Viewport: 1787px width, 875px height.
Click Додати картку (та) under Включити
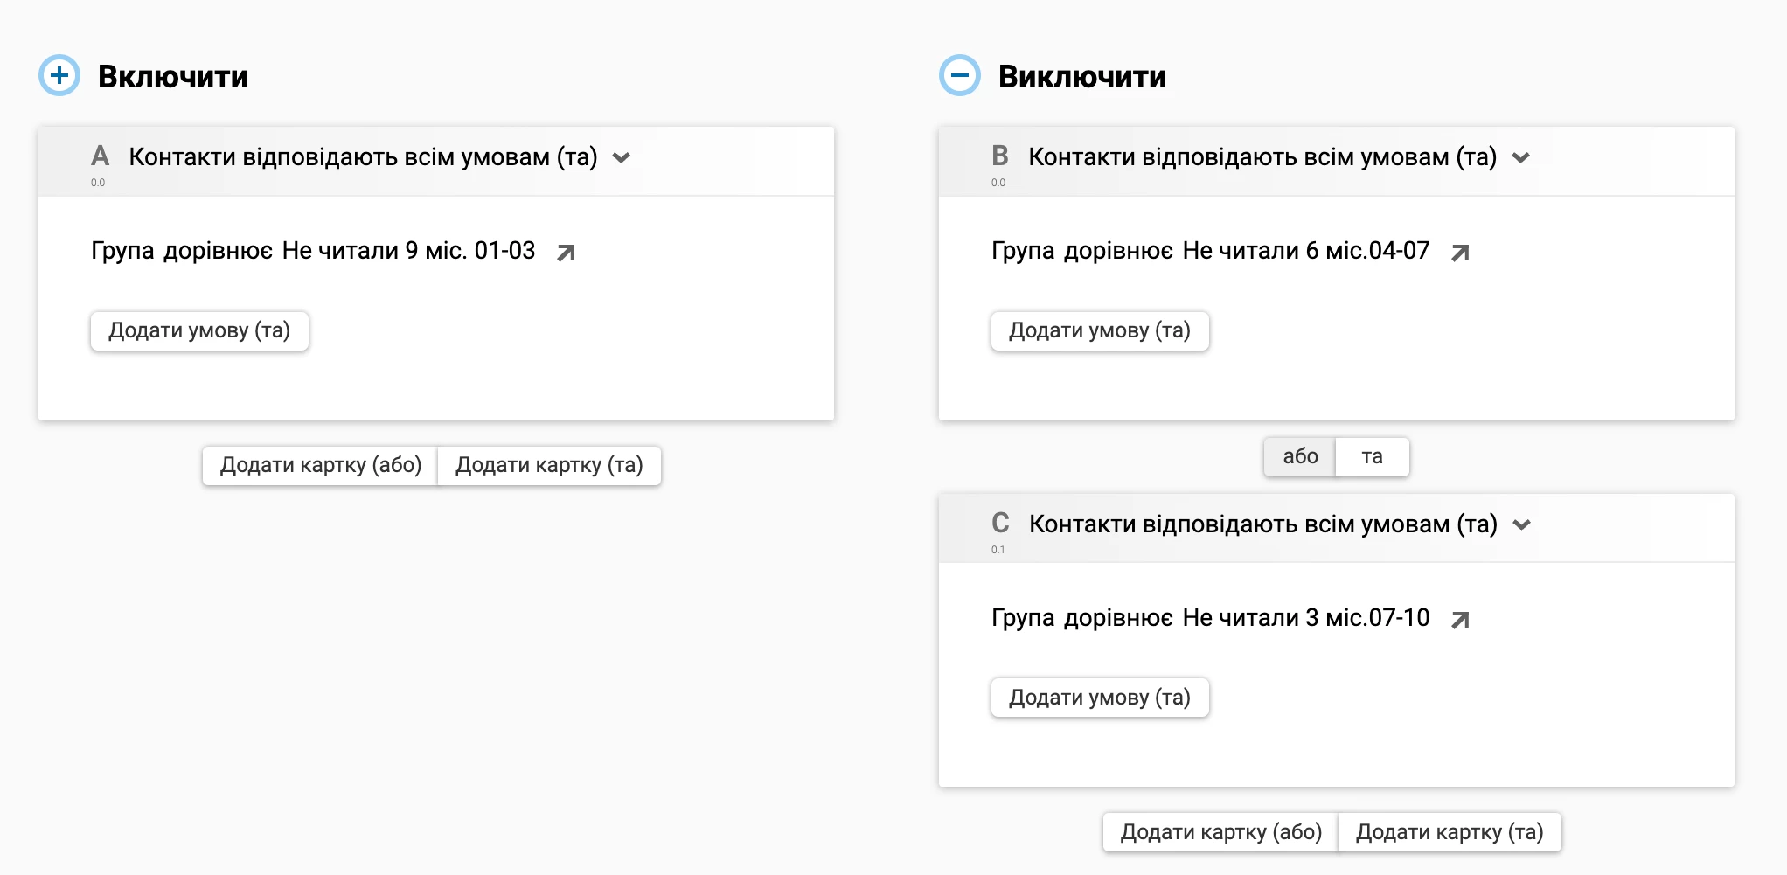coord(549,465)
